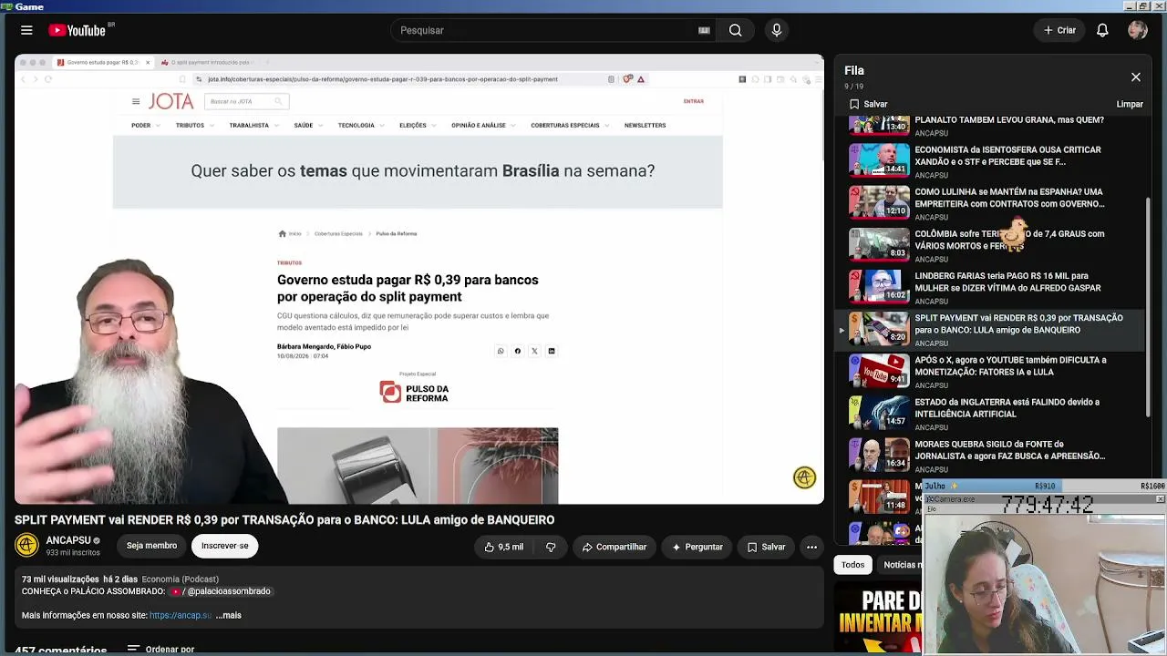1167x656 pixels.
Task: Open the ANCAPSU channel avatar
Action: coord(26,546)
